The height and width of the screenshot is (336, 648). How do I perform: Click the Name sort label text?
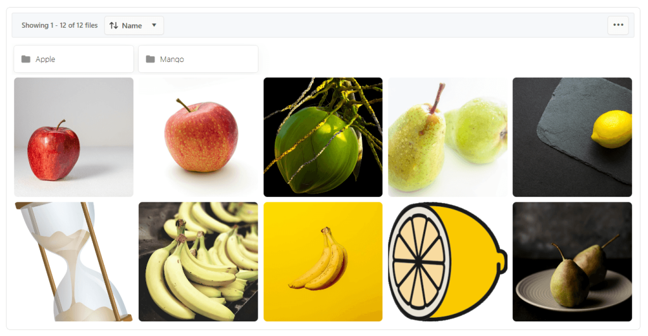pos(132,25)
